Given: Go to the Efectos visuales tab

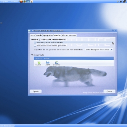Looking at the screenshot, I should click(69, 35).
